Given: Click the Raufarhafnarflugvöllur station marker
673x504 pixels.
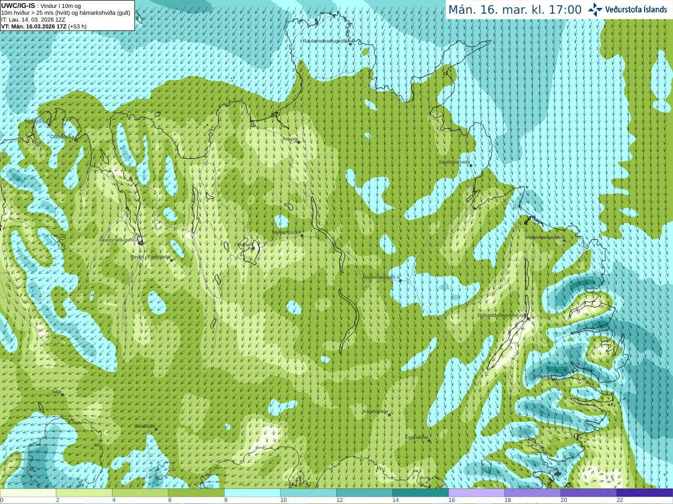Looking at the screenshot, I should [x=351, y=44].
